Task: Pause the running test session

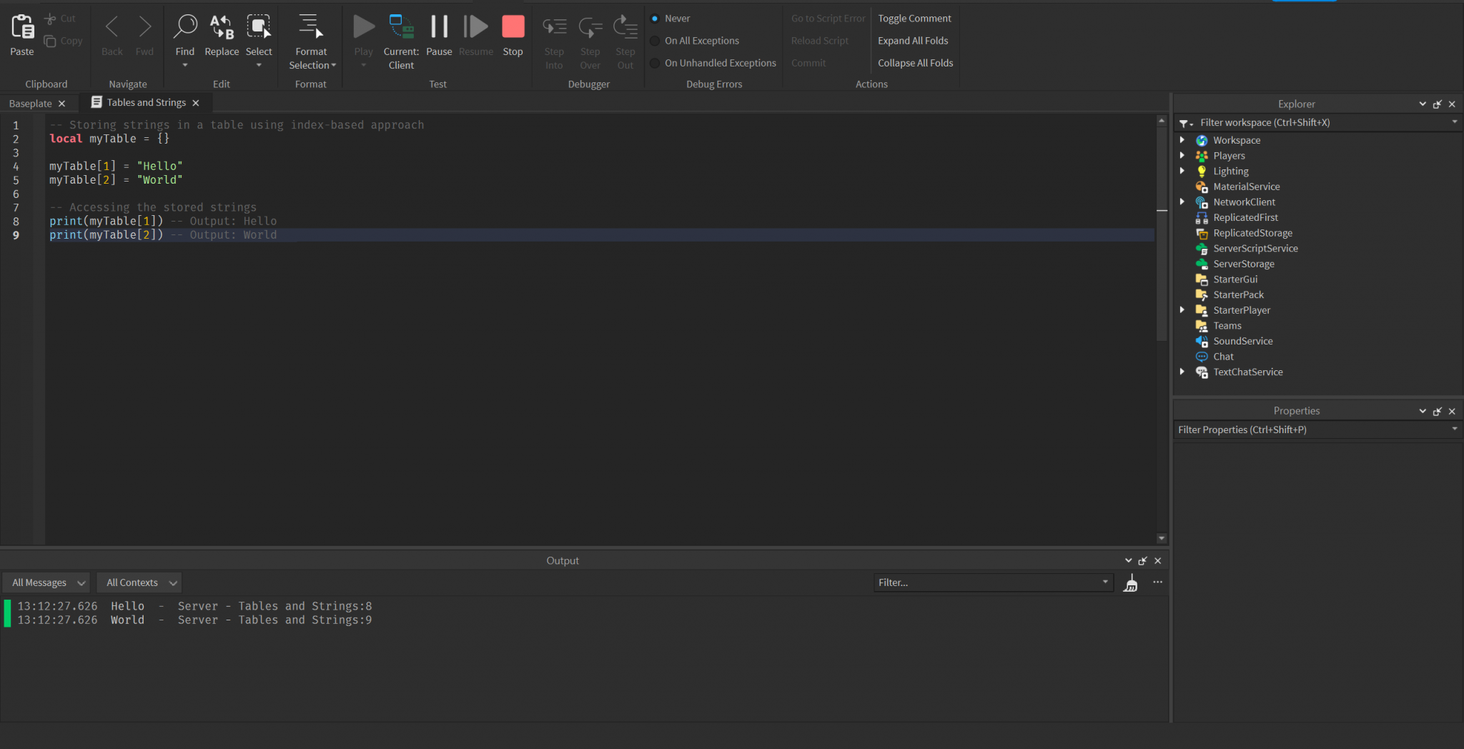Action: point(438,29)
